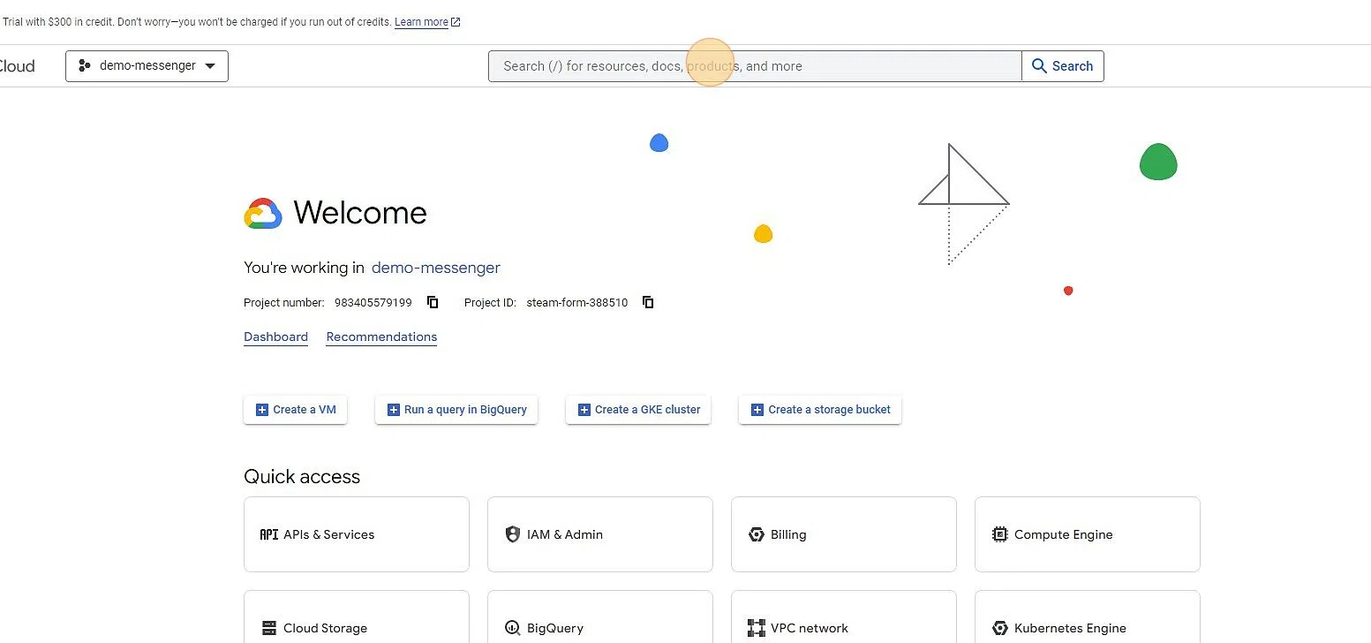The image size is (1371, 643).
Task: Click Run a query in BigQuery
Action: (456, 410)
